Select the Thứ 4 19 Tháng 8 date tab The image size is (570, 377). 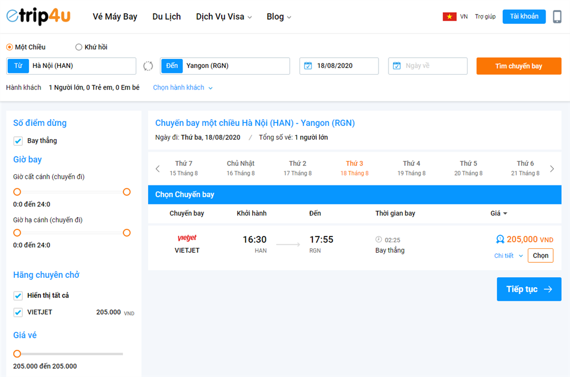pyautogui.click(x=411, y=168)
